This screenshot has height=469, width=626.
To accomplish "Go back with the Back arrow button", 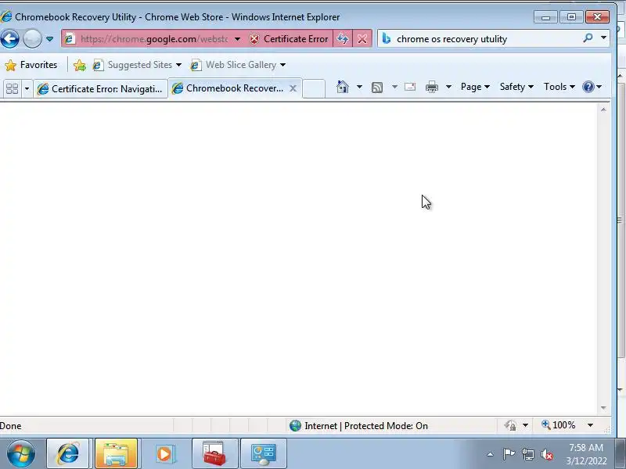I will [x=9, y=38].
